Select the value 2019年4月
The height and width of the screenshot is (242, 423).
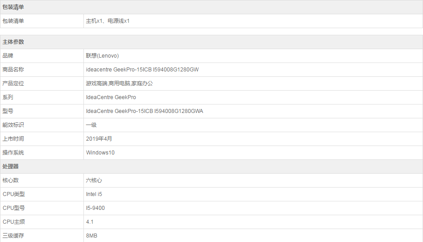point(99,139)
